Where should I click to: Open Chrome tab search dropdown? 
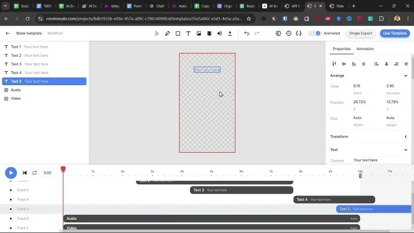(5, 6)
